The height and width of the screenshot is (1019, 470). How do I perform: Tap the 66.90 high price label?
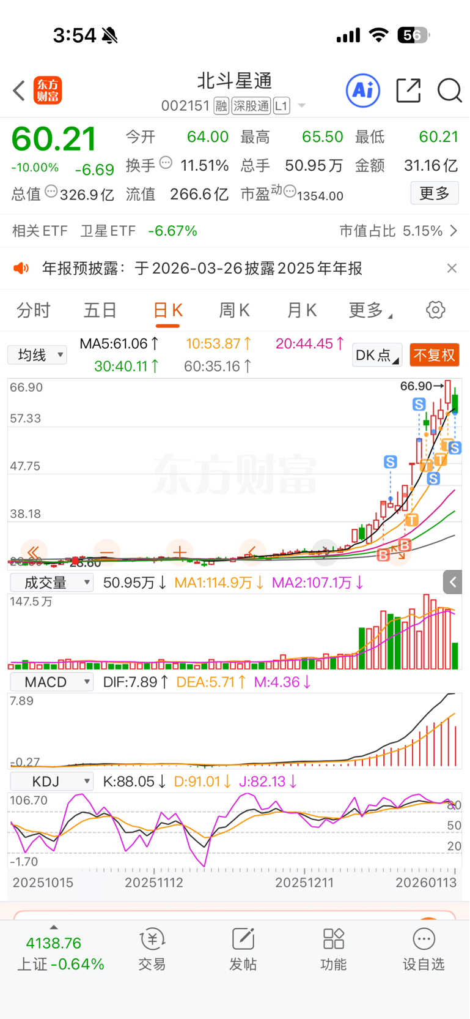[x=416, y=386]
